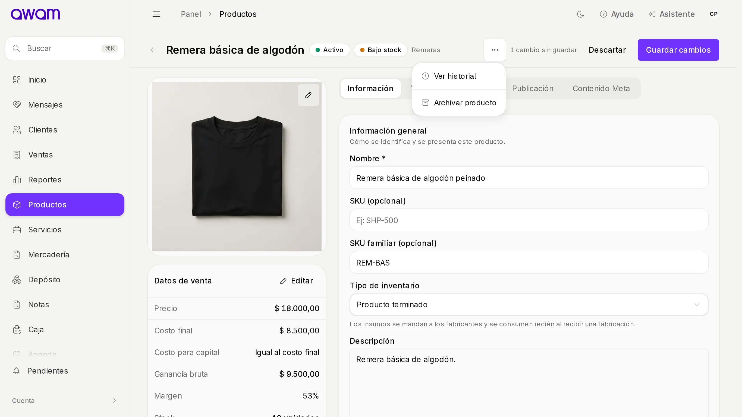The height and width of the screenshot is (417, 742).
Task: Click the black t-shirt product image
Action: [237, 167]
